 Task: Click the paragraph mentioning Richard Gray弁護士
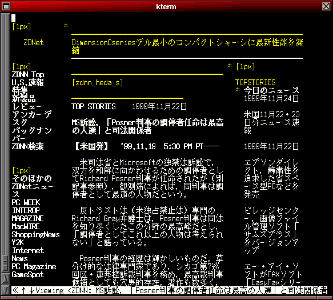click(147, 226)
